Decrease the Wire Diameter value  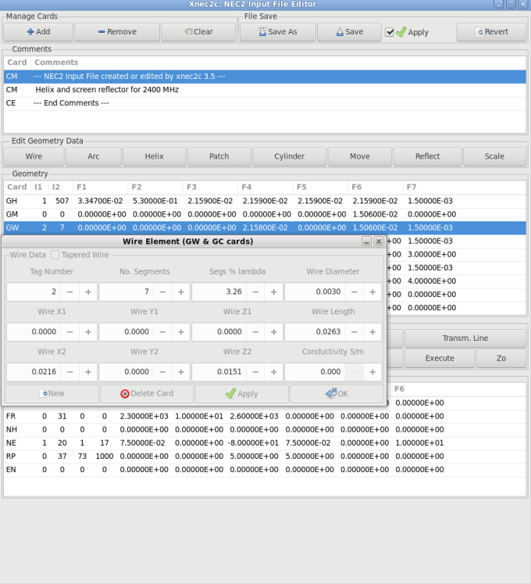click(x=355, y=292)
